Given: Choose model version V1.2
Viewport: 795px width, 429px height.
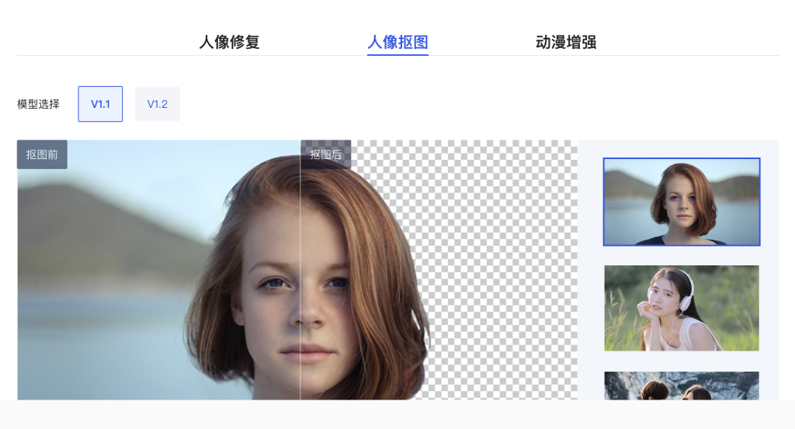Looking at the screenshot, I should (157, 104).
